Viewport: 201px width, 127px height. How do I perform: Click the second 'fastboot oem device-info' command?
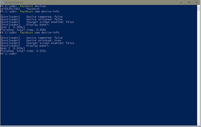pyautogui.click(x=39, y=32)
